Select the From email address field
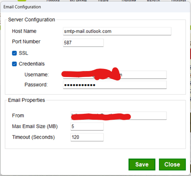The height and width of the screenshot is (176, 191). coord(118,115)
